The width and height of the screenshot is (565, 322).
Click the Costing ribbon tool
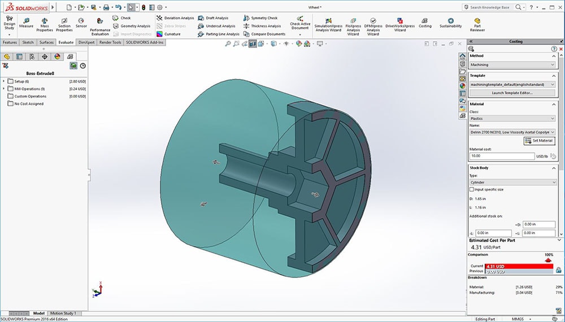click(x=425, y=23)
